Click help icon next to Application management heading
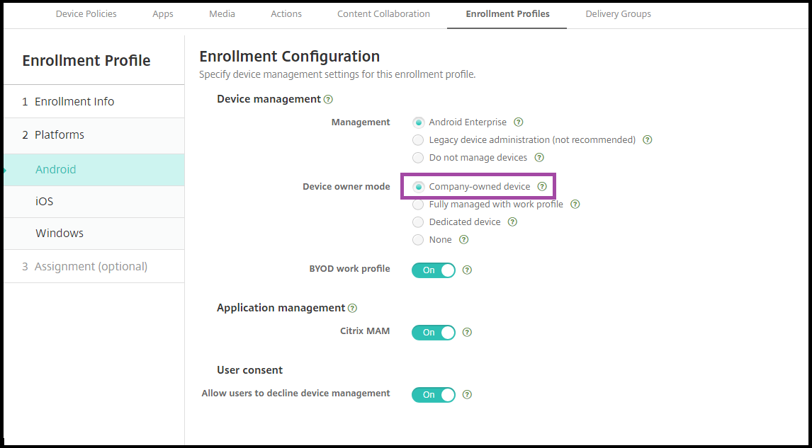812x448 pixels. pyautogui.click(x=352, y=309)
